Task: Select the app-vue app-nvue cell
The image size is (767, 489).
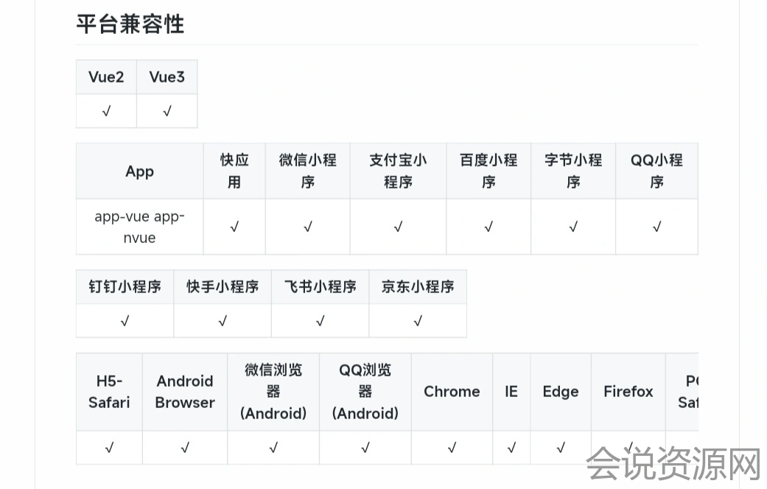Action: [x=139, y=227]
